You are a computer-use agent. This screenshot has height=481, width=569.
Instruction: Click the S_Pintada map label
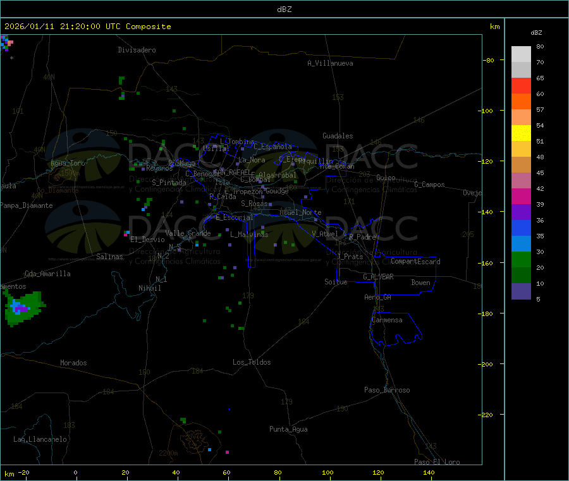pyautogui.click(x=169, y=183)
